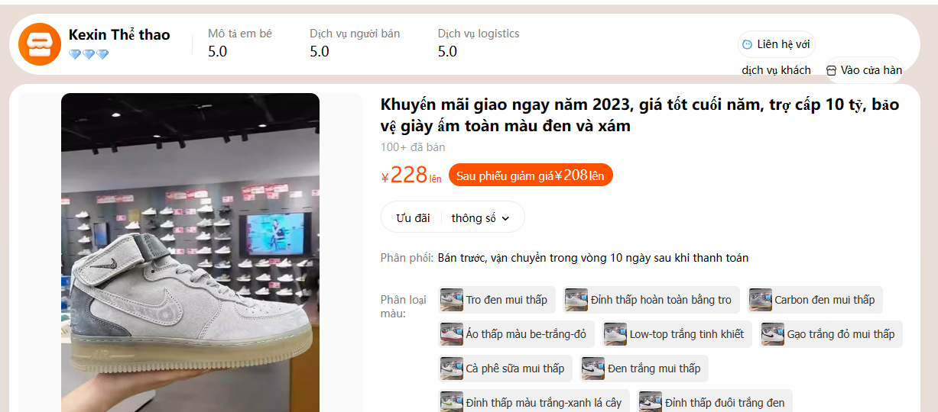Click the Ưu đãi option
This screenshot has width=938, height=412.
click(x=413, y=218)
